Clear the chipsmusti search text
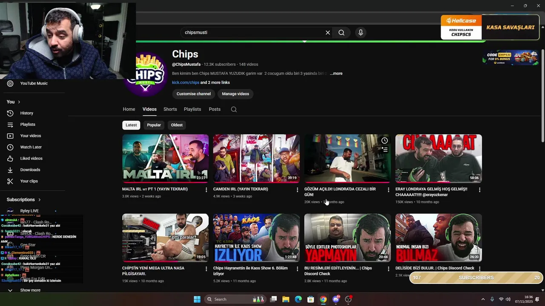The image size is (545, 306). (328, 33)
